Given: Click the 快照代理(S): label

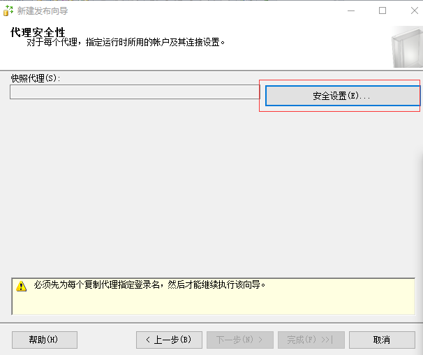Looking at the screenshot, I should pyautogui.click(x=36, y=78).
